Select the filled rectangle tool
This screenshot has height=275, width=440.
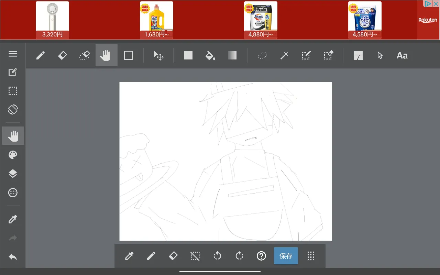(188, 55)
